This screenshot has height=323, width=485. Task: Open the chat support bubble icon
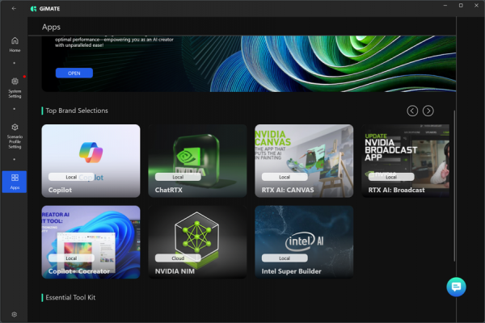(x=456, y=287)
